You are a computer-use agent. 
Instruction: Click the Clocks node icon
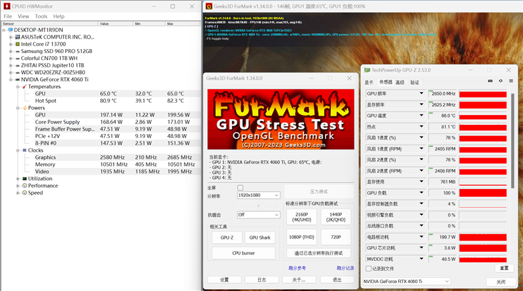tap(25, 150)
